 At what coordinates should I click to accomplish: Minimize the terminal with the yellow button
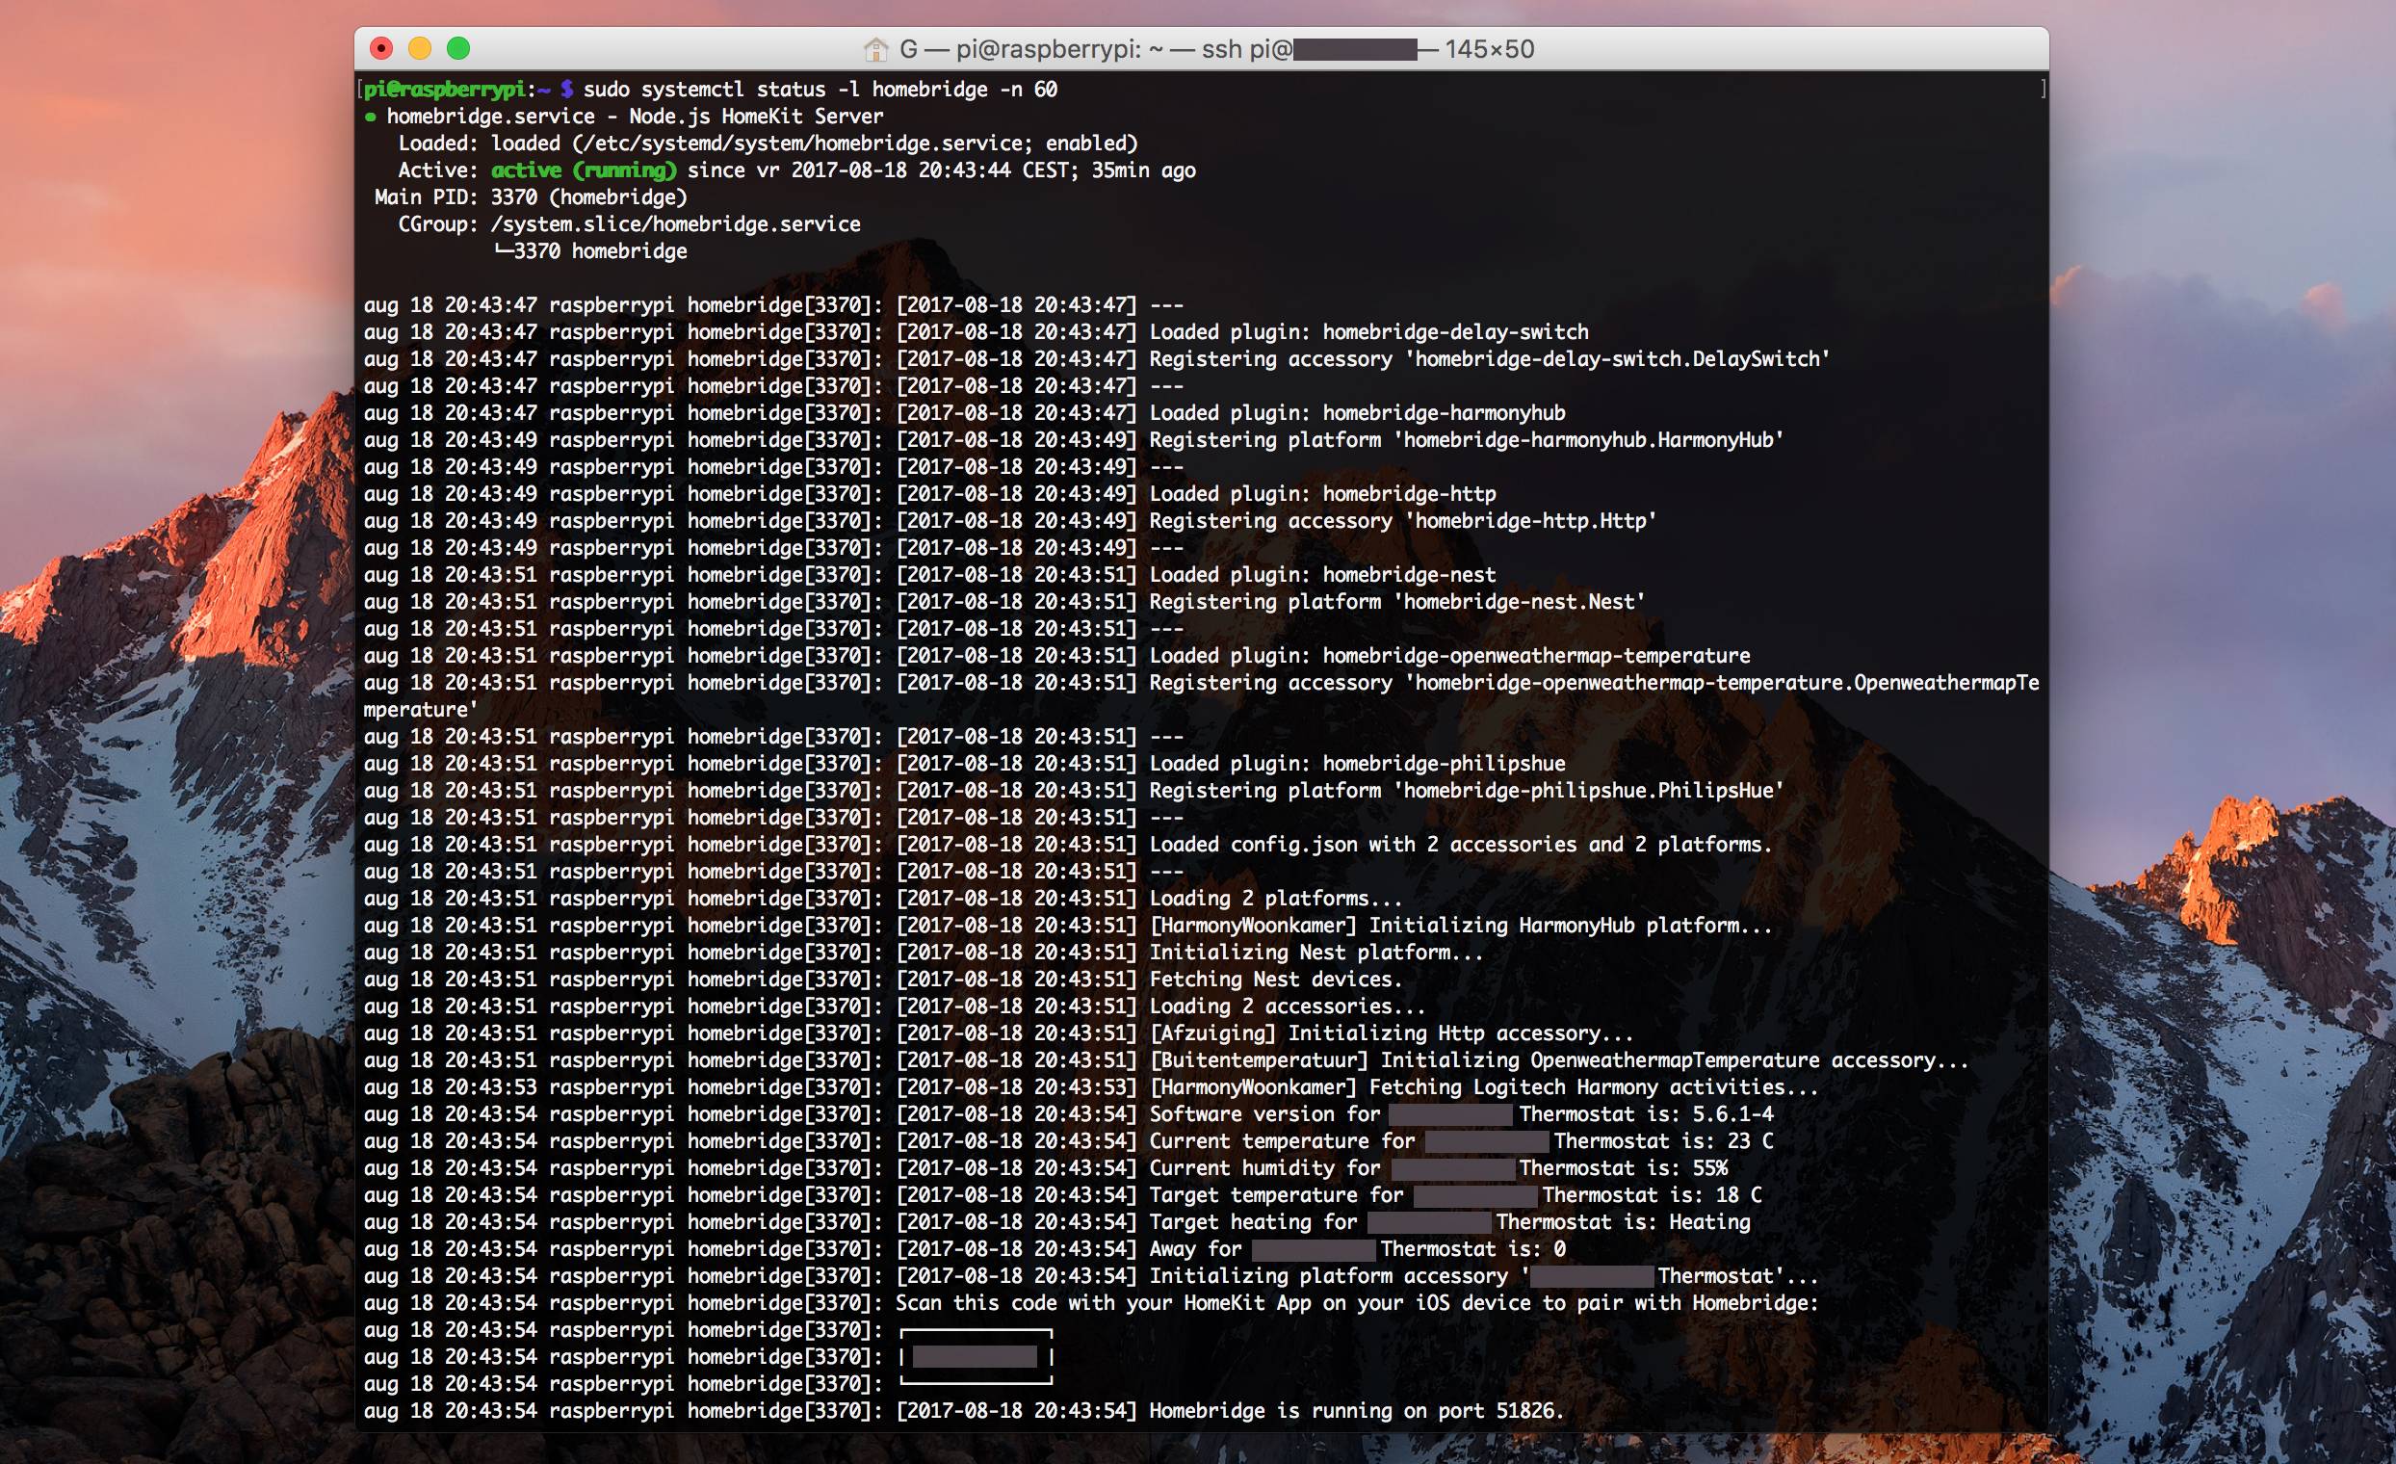click(420, 47)
